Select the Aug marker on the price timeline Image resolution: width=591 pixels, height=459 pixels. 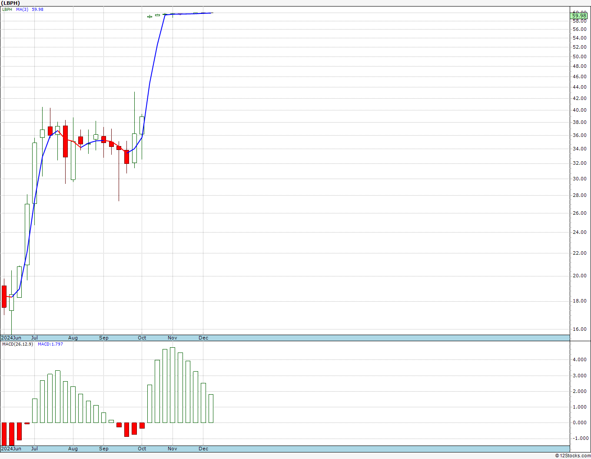(x=73, y=338)
